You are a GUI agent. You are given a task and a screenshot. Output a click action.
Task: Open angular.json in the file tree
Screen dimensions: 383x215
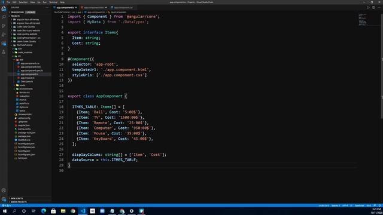[24, 125]
